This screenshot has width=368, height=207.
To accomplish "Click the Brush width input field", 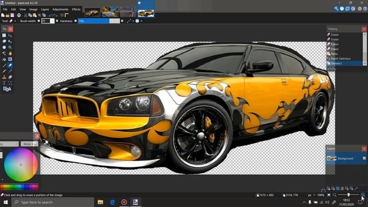I will coord(46,21).
